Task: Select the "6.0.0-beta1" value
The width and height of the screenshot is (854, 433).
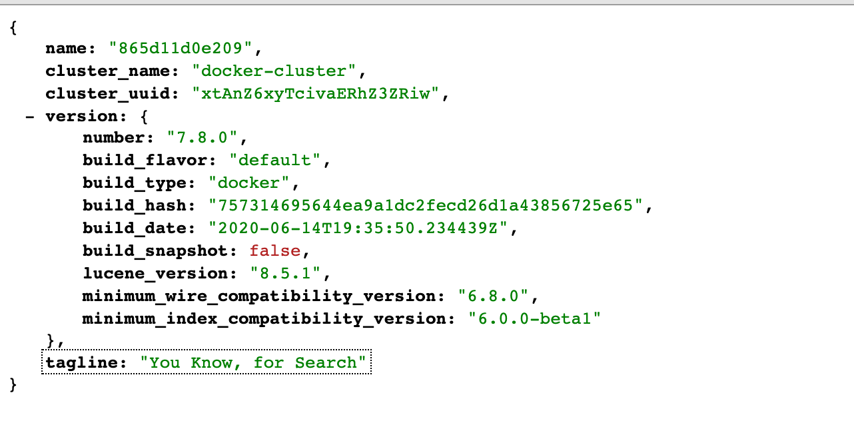Action: tap(535, 318)
